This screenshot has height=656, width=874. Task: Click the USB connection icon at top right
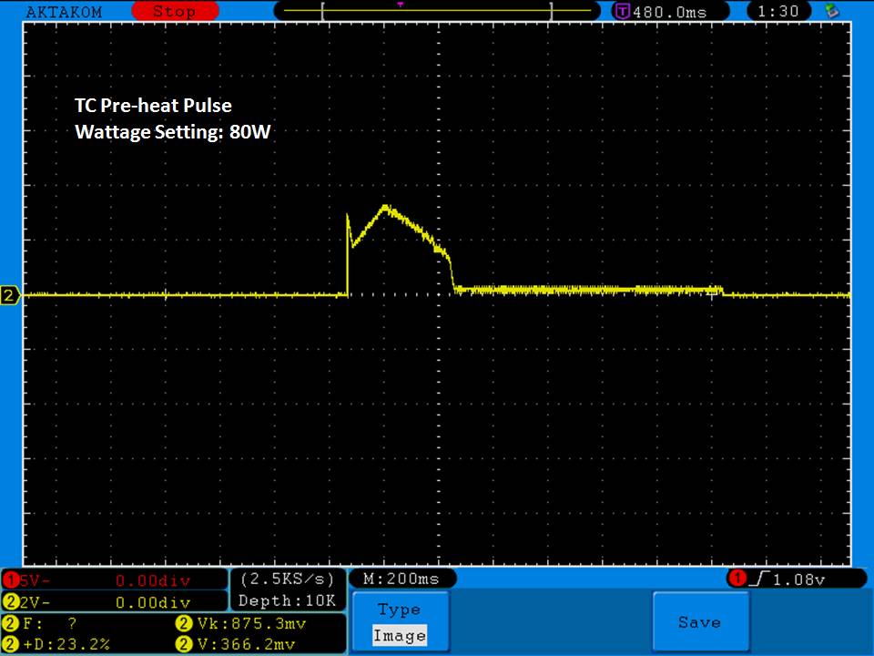[x=830, y=11]
